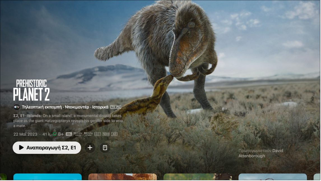Open David Attenborough cast link

click(x=260, y=153)
